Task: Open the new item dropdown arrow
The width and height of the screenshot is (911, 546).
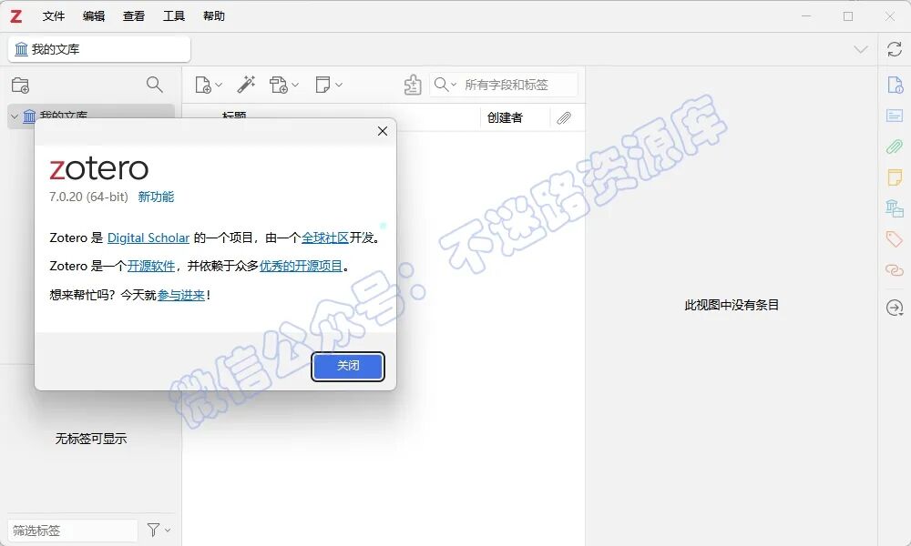Action: coord(219,85)
